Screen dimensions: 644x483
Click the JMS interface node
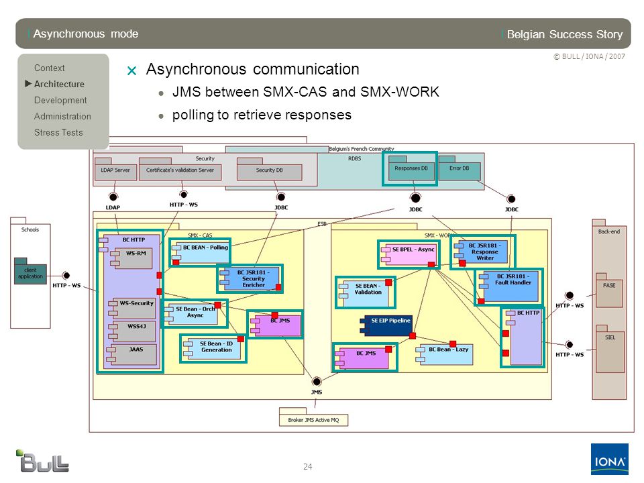pos(317,382)
